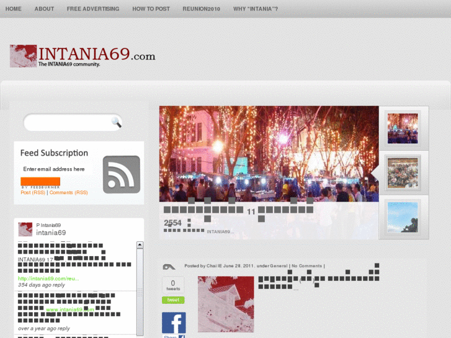
Task: Open the Post (RSS) feed link
Action: [33, 192]
